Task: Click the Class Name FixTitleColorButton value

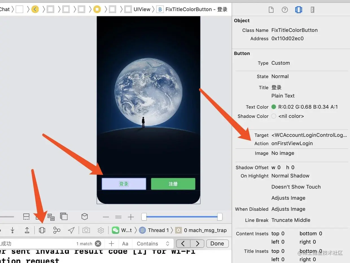Action: click(x=294, y=30)
